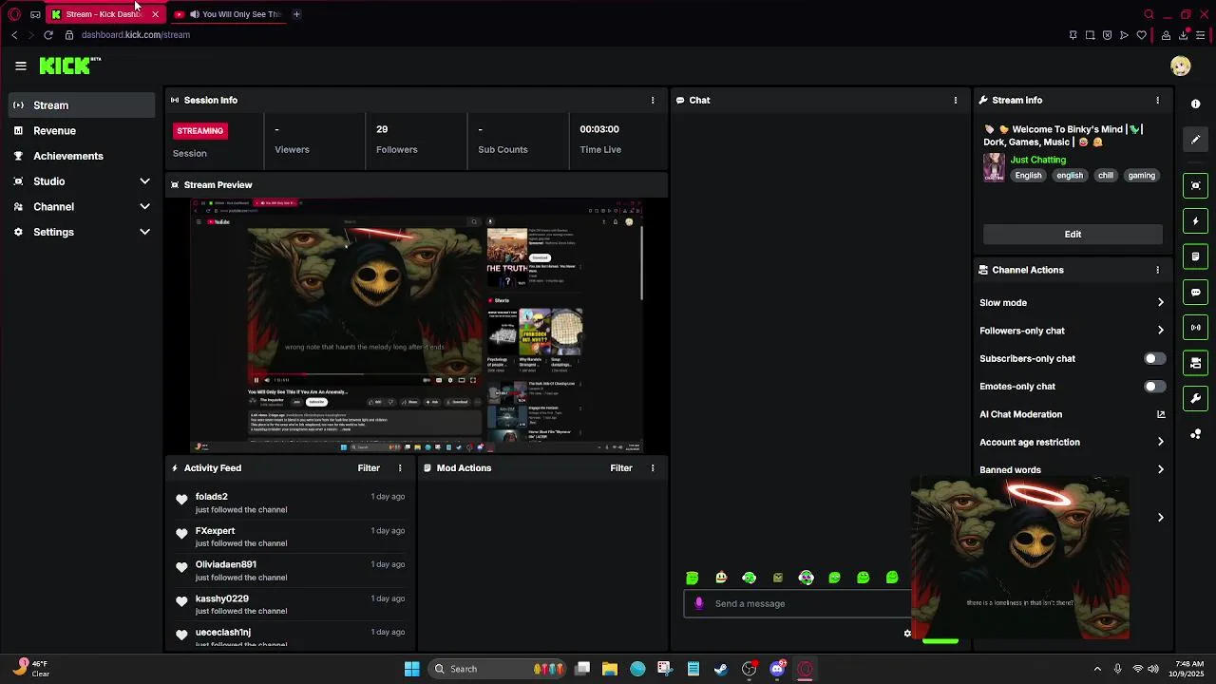Toggle the stream preview widget icon

(x=1196, y=185)
